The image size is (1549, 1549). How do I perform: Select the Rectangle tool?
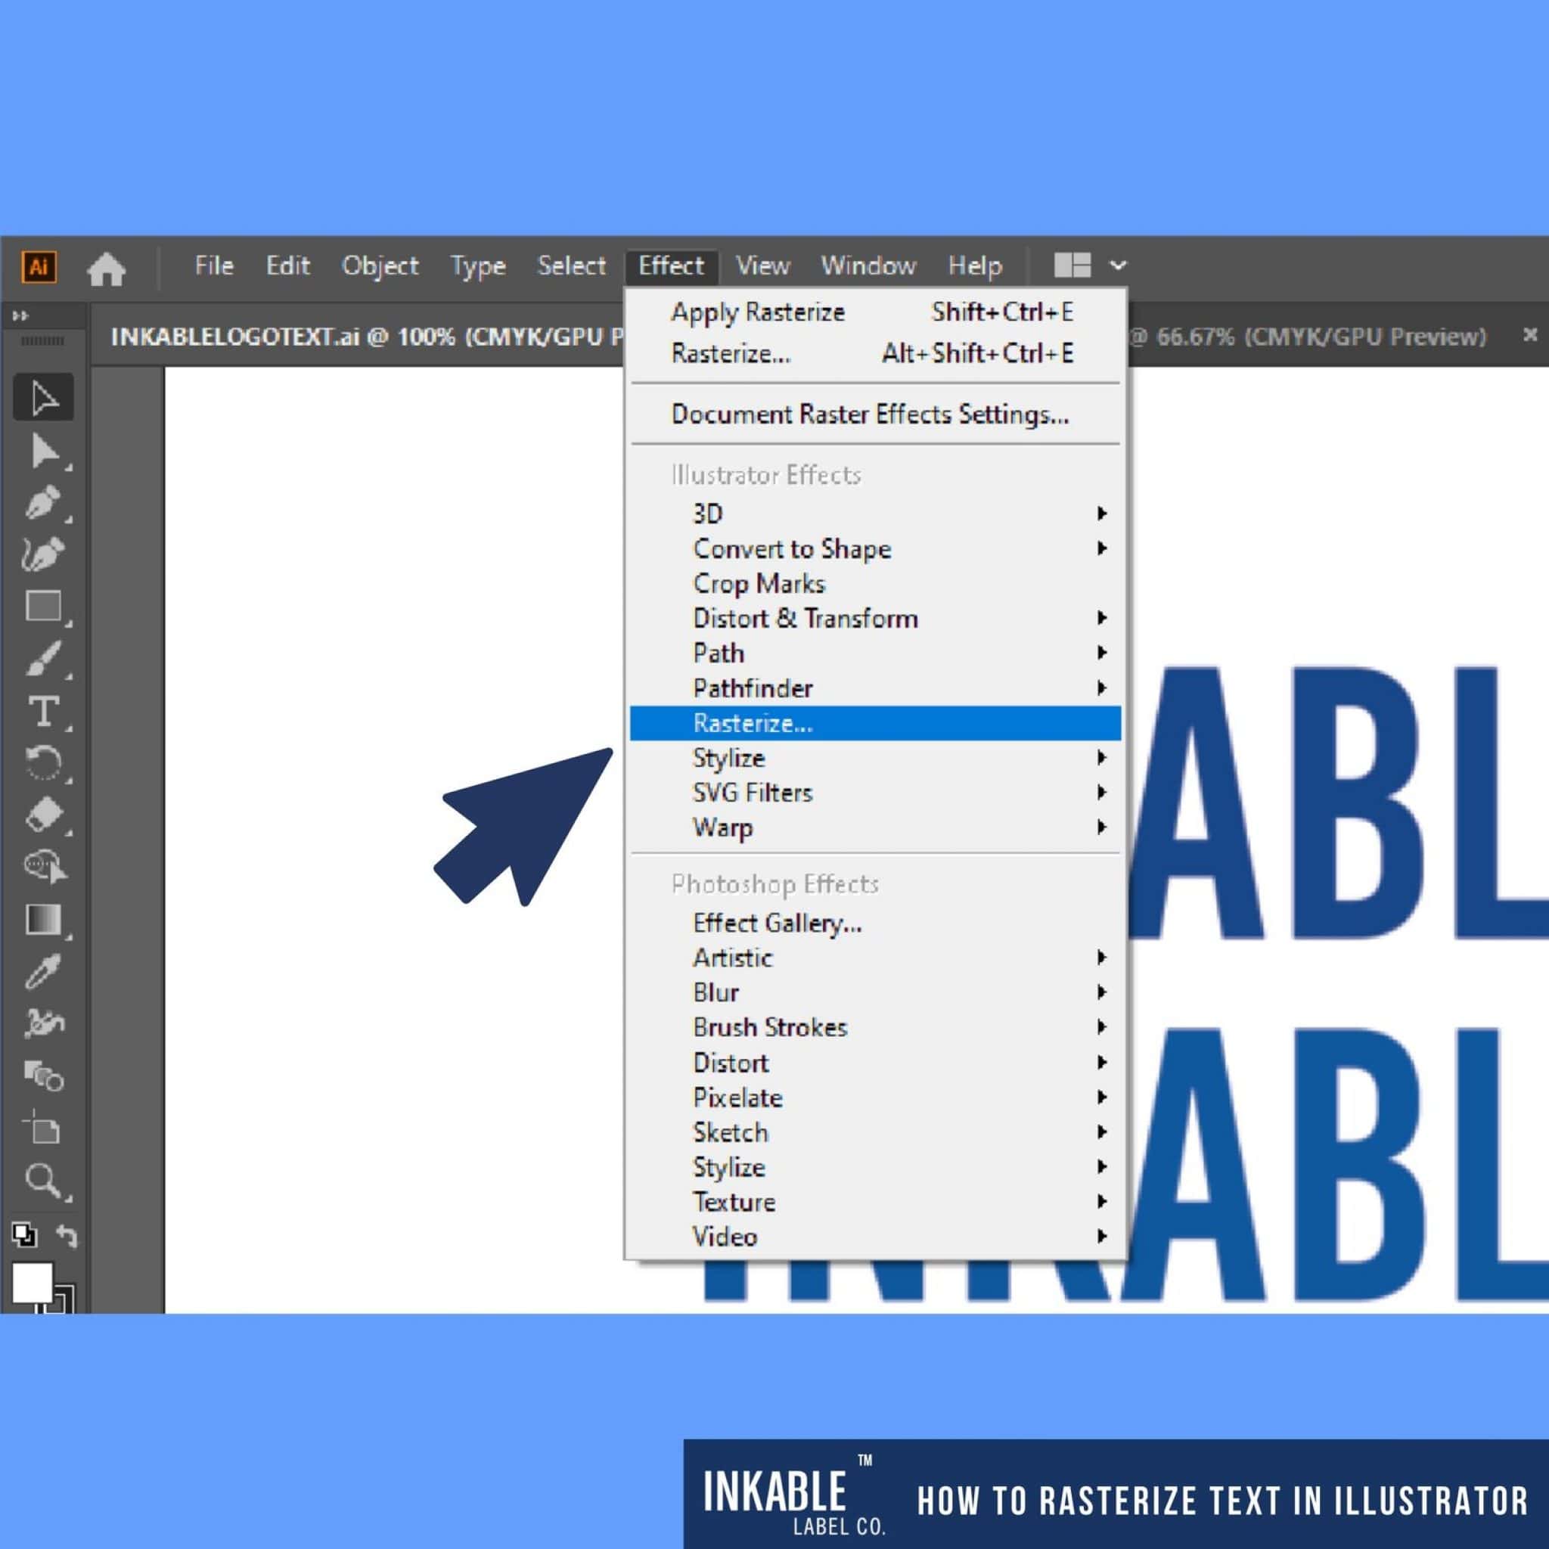click(x=43, y=607)
